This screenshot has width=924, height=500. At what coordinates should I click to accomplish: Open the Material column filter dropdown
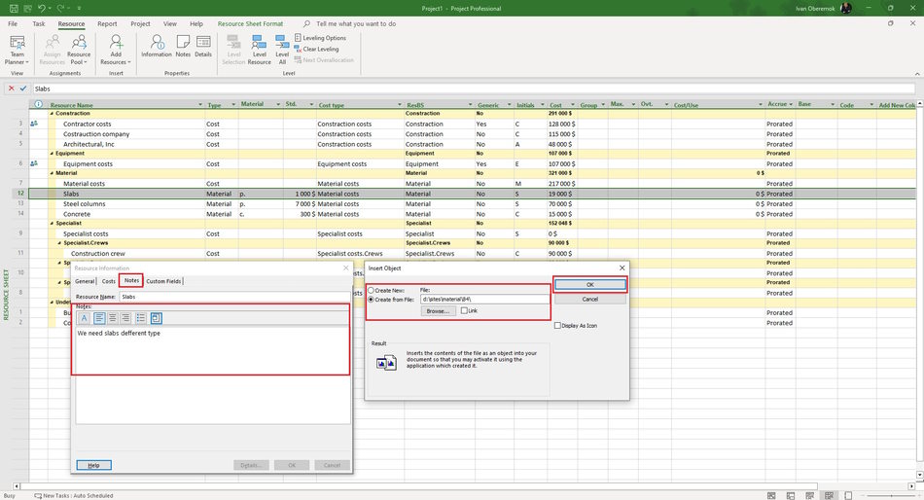[x=278, y=104]
